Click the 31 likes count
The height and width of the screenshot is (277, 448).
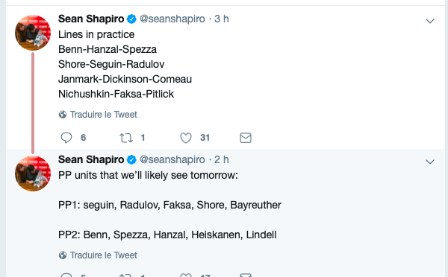[x=205, y=138]
